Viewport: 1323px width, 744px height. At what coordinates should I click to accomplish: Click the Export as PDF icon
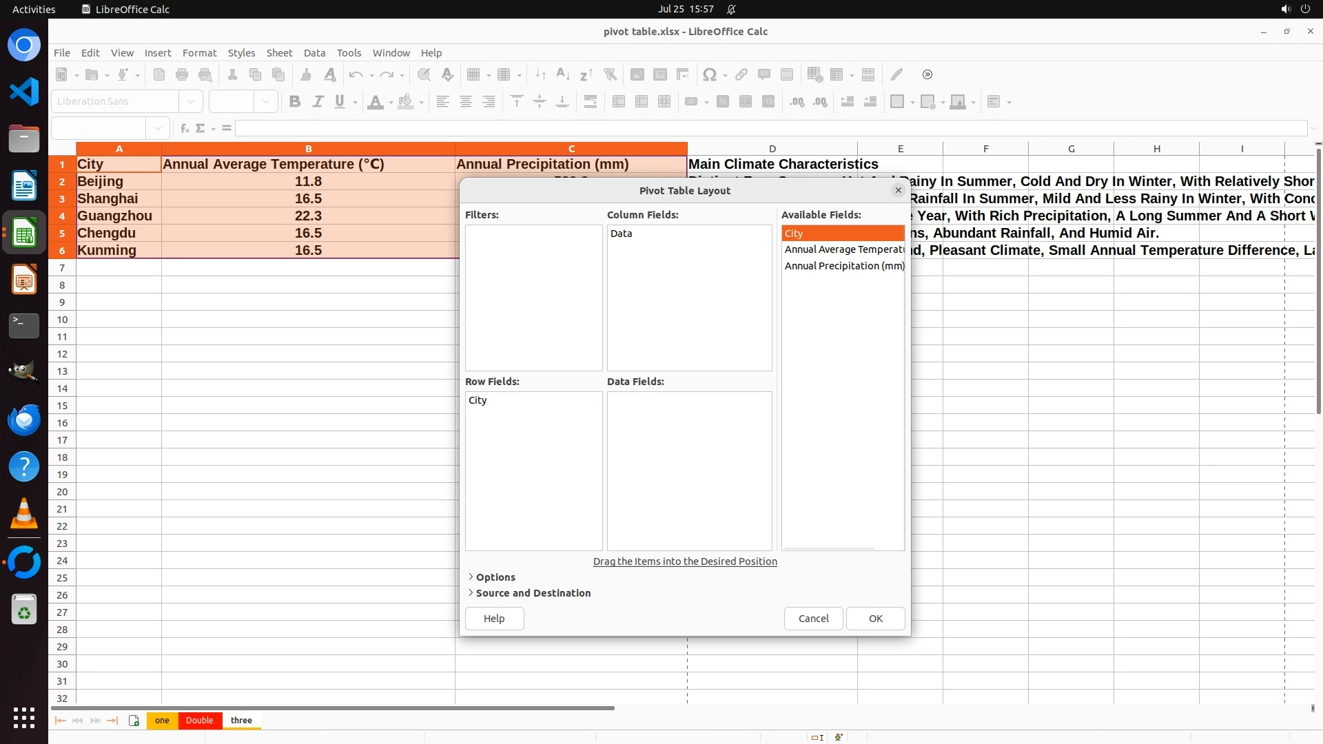point(159,74)
